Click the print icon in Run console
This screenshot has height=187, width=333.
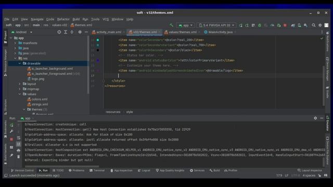(x=19, y=150)
